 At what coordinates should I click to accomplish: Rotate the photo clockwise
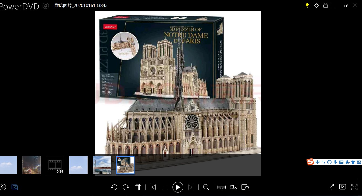(126, 187)
